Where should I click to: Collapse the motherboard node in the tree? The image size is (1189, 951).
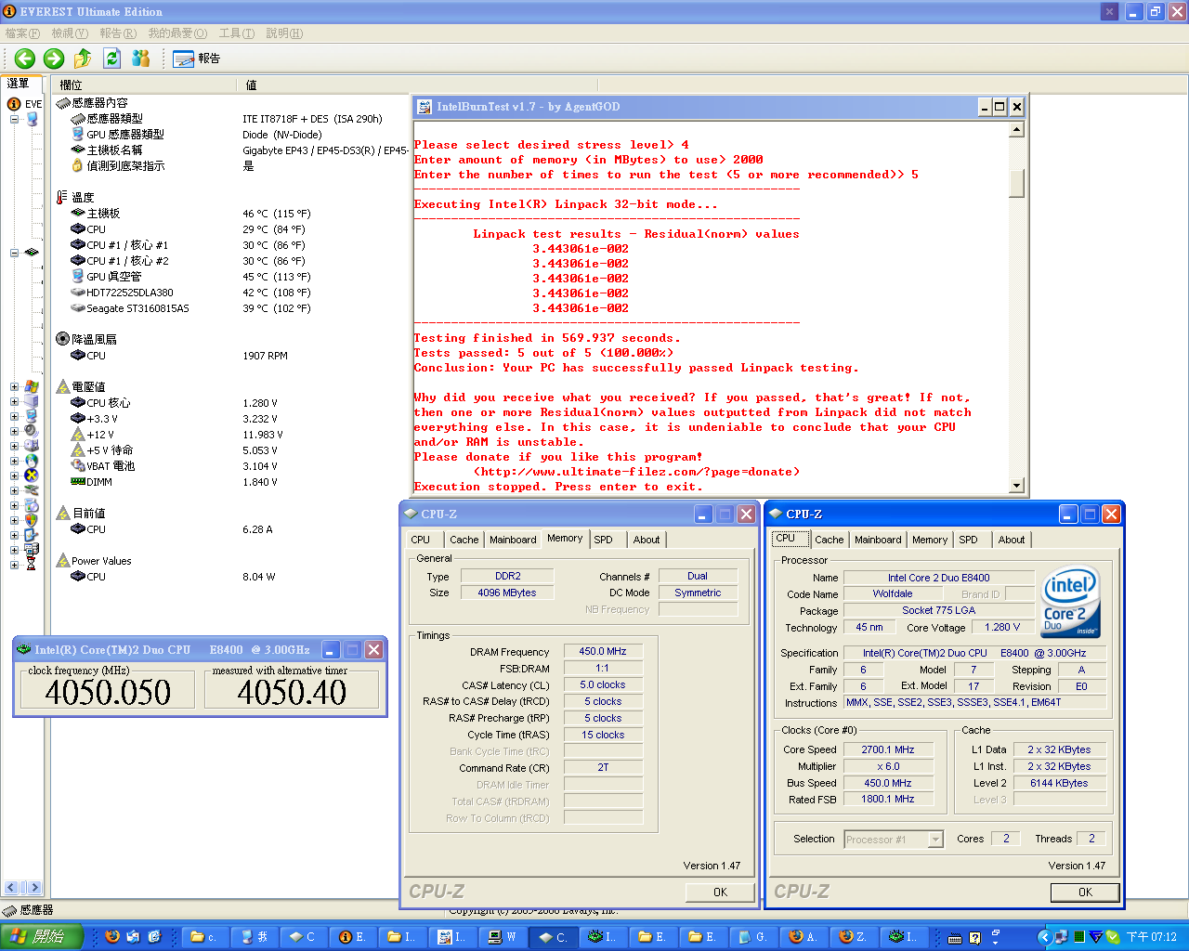[x=14, y=253]
